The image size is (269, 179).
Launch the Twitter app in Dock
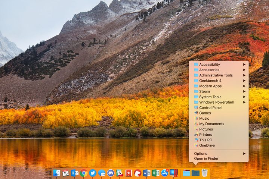click(x=93, y=173)
